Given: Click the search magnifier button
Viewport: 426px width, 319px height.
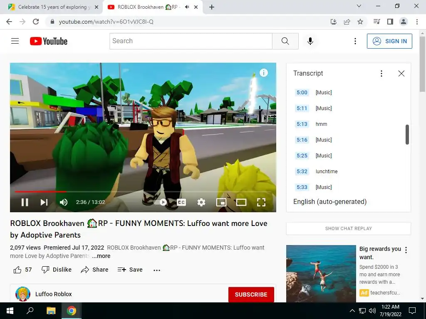Looking at the screenshot, I should click(x=285, y=41).
